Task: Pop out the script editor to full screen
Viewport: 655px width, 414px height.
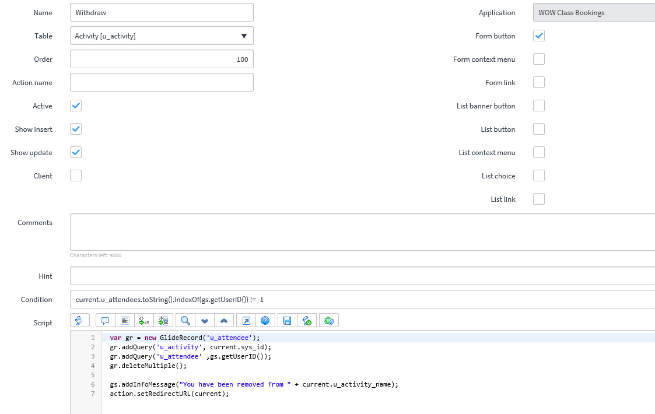Action: point(246,320)
